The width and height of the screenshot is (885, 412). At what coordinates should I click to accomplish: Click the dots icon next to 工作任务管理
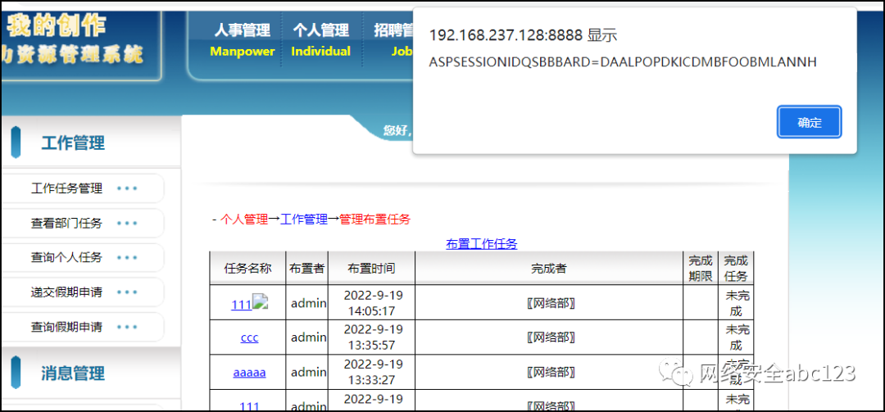point(127,188)
